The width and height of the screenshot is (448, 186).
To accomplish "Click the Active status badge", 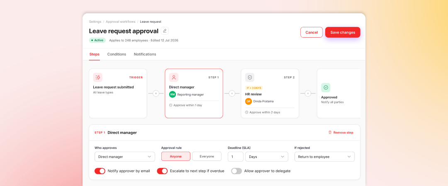I will 97,40.
